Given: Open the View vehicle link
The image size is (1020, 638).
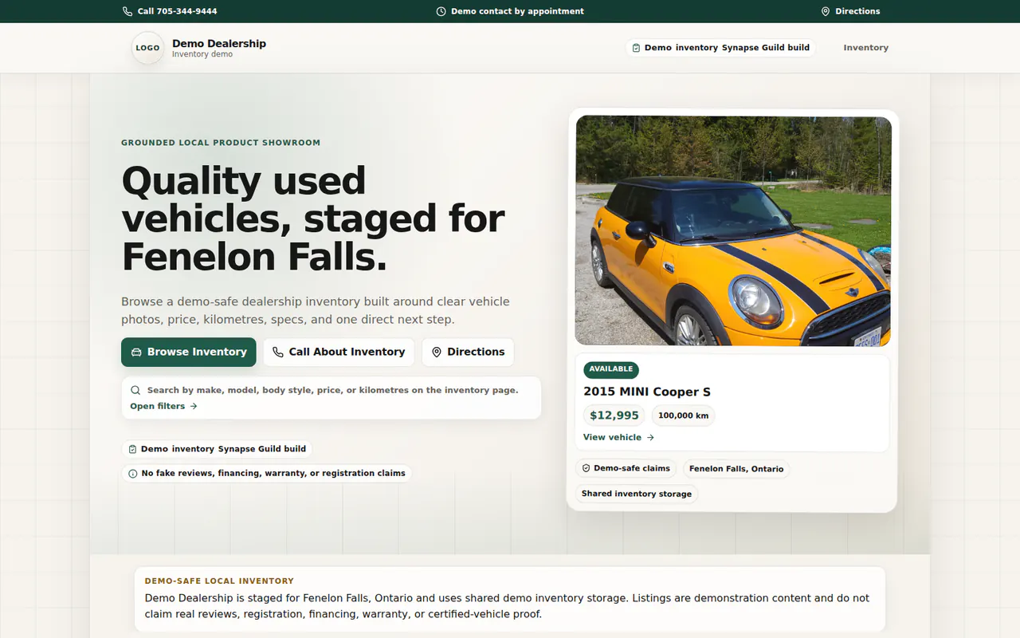Looking at the screenshot, I should point(618,437).
